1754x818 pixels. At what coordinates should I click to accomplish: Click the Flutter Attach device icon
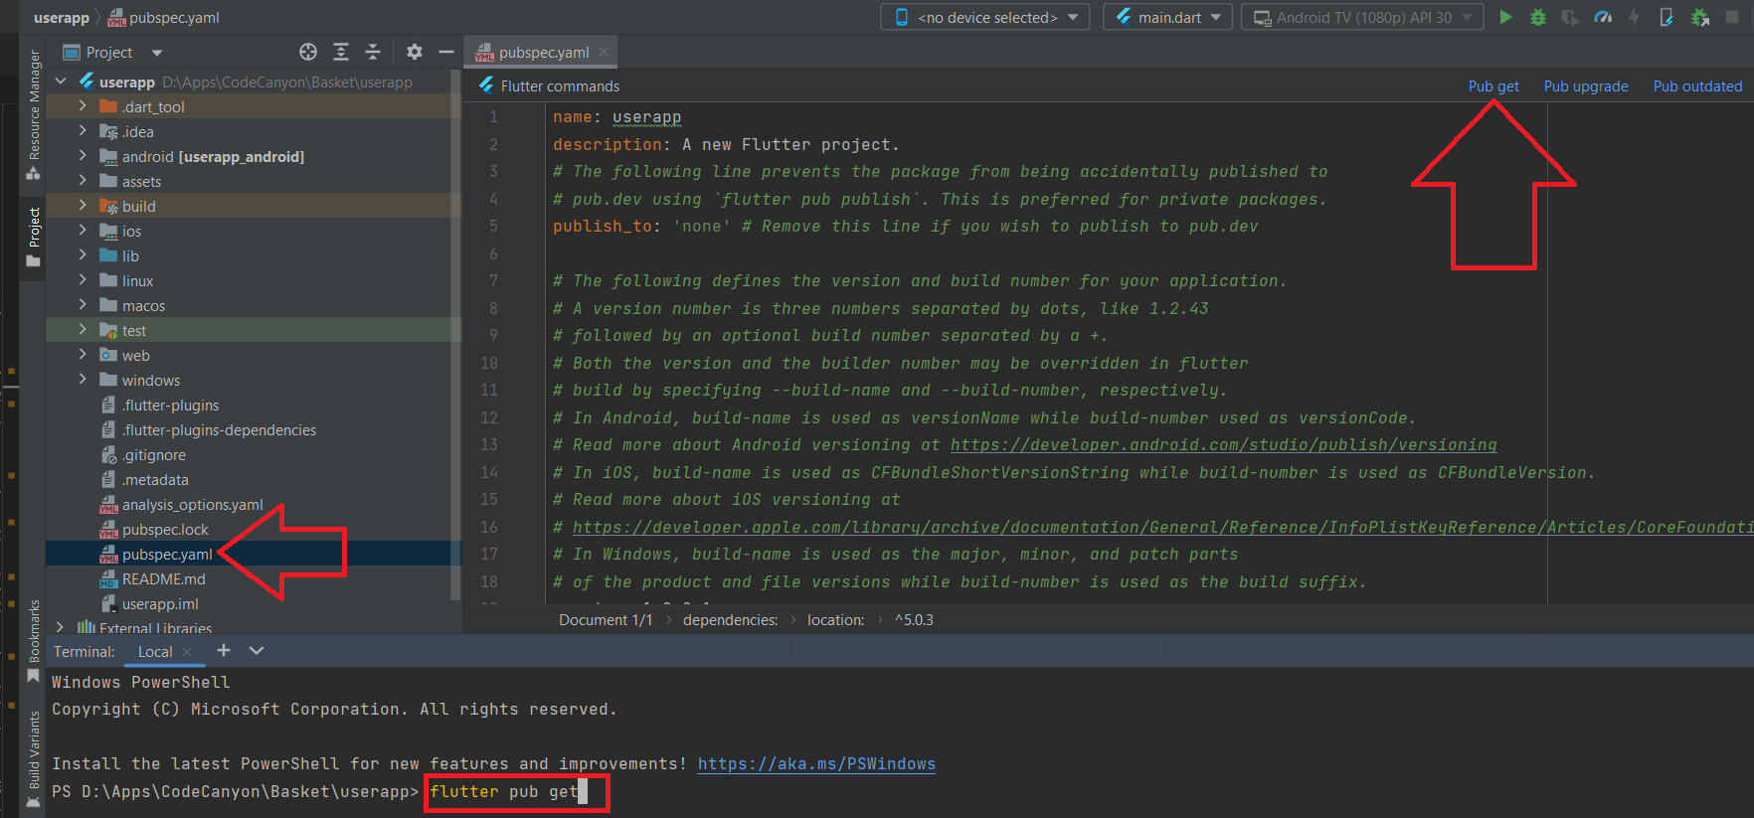tap(1666, 17)
